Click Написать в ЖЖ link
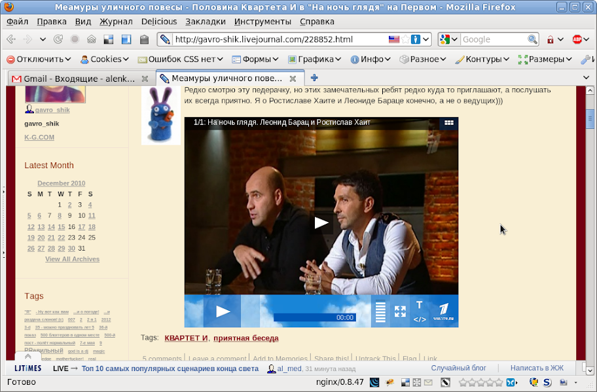This screenshot has height=392, width=597. point(537,368)
